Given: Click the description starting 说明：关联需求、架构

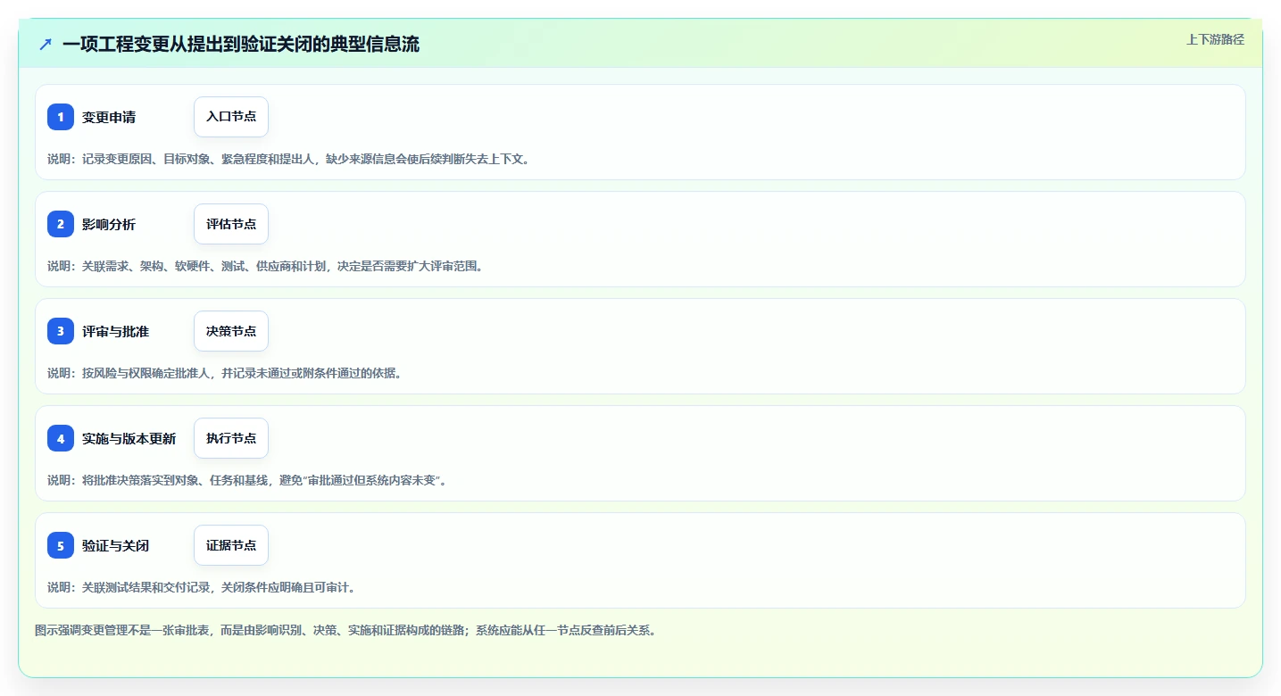Looking at the screenshot, I should tap(267, 266).
